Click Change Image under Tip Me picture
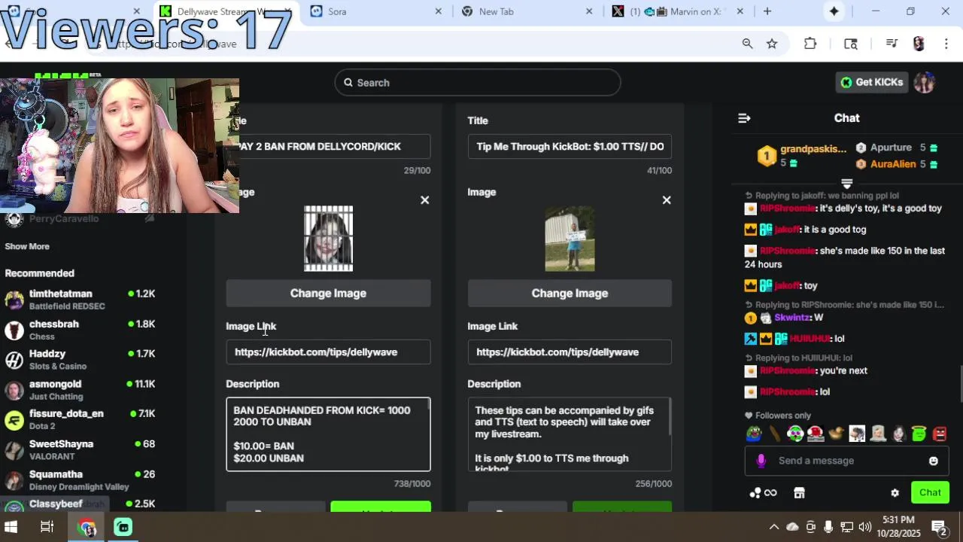 click(x=570, y=294)
